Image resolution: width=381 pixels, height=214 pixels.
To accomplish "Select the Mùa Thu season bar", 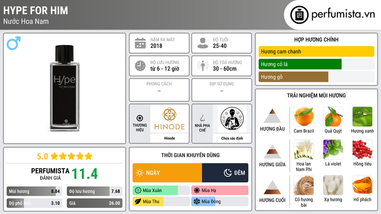I will coord(161,201).
